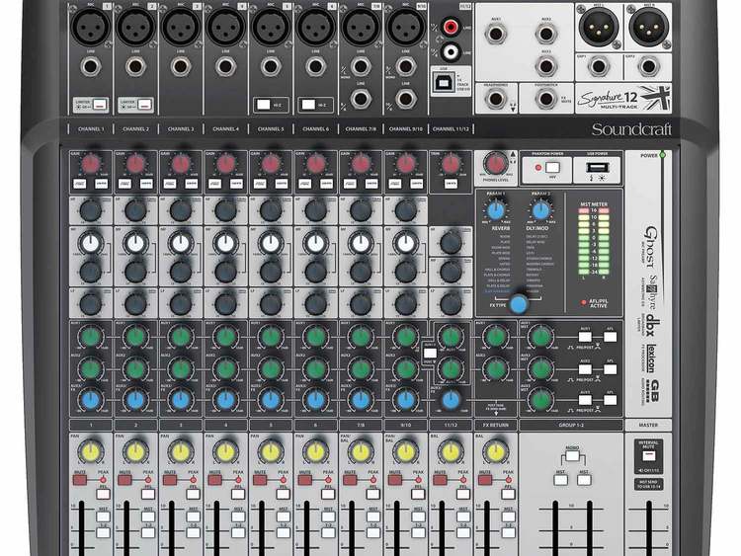Click the red RCA line input
The width and height of the screenshot is (741, 556).
point(451,27)
